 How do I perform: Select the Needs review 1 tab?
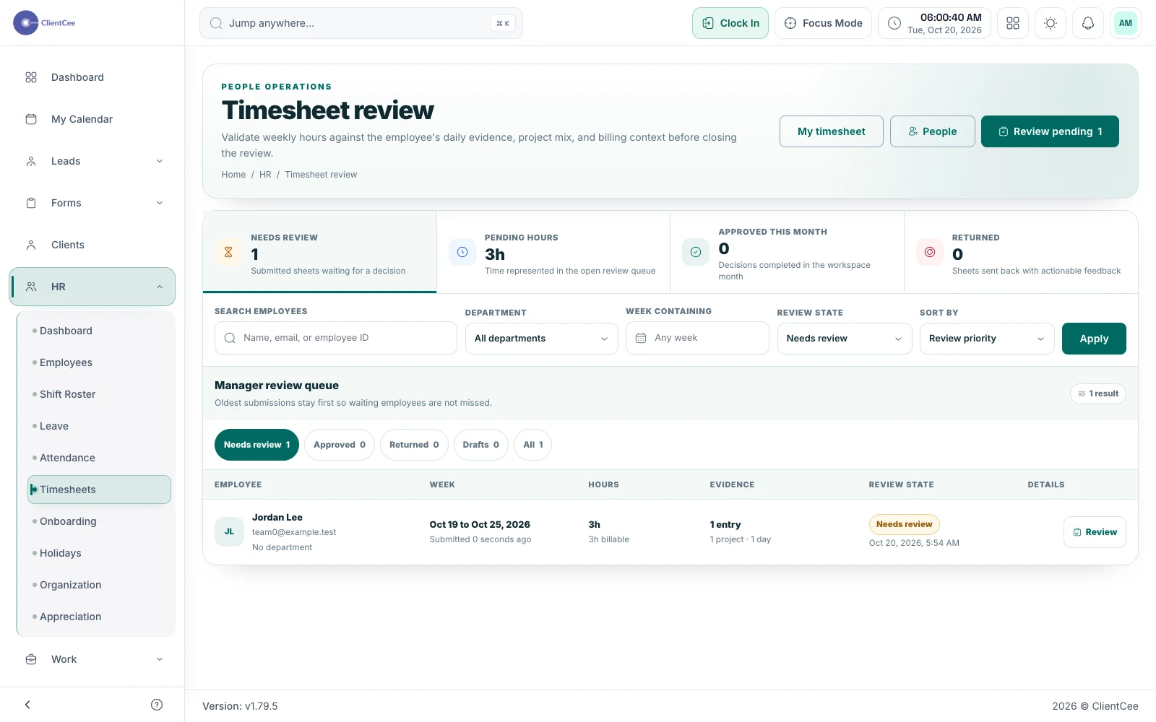coord(256,445)
